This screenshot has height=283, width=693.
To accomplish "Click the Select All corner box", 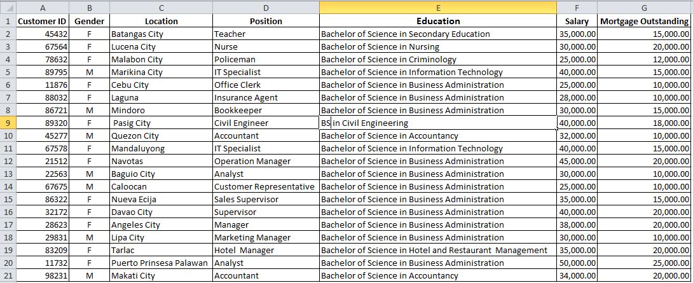I will coord(8,8).
